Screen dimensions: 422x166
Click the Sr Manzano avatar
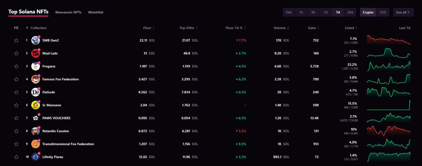click(35, 105)
